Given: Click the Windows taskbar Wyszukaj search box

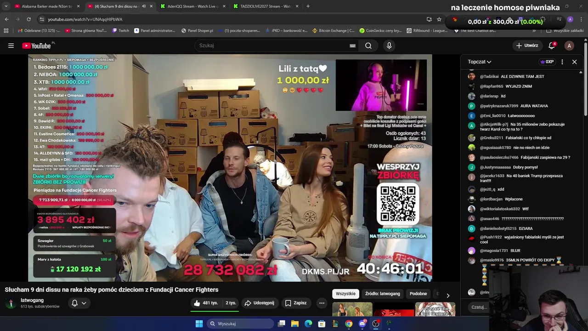Looking at the screenshot, I should coord(240,324).
